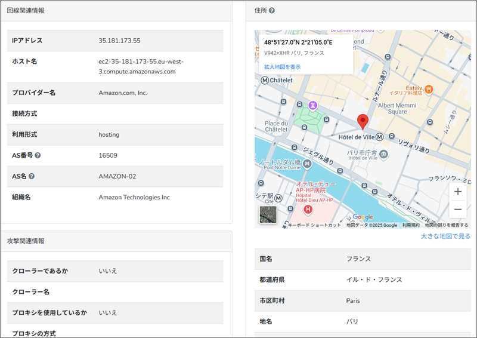Zoom out the map with minus button
This screenshot has width=477, height=338.
(458, 210)
